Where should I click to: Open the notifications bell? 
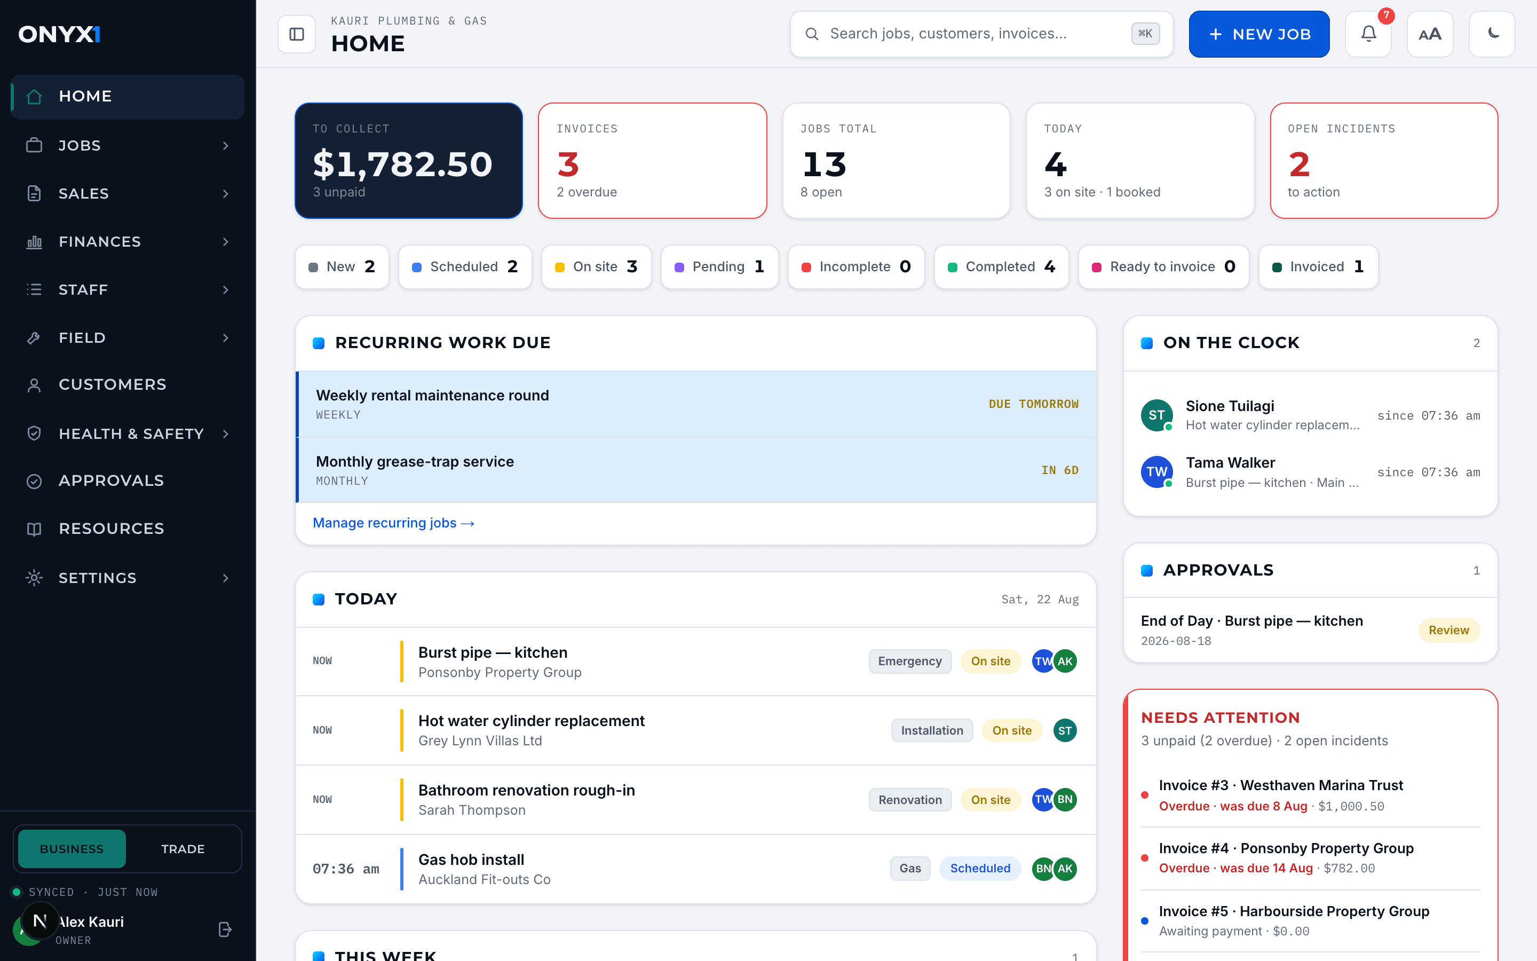[1368, 34]
